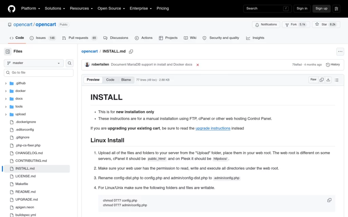Screen dimensions: 348x217
Task: Open the master branch dropdown
Action: (34, 63)
